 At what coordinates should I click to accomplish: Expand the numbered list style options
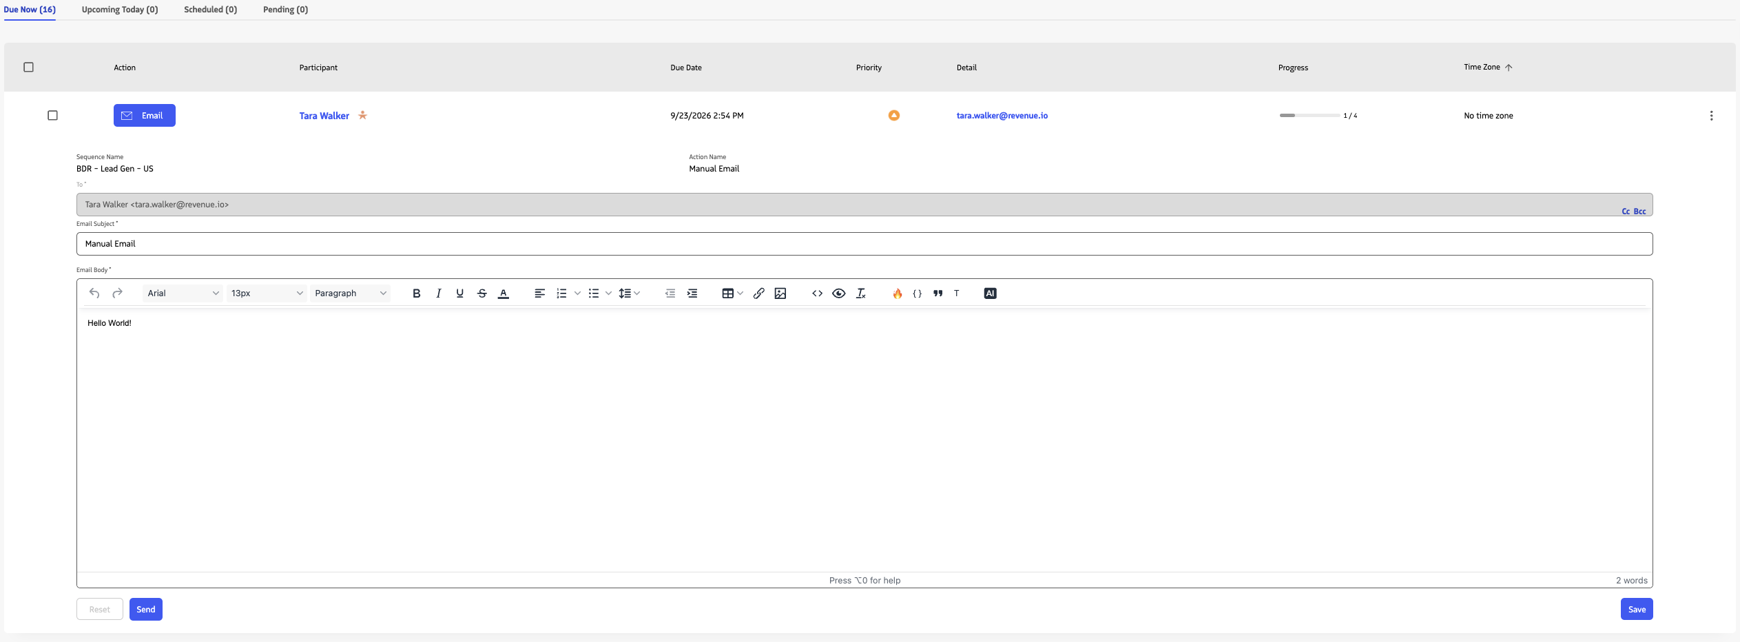coord(577,293)
